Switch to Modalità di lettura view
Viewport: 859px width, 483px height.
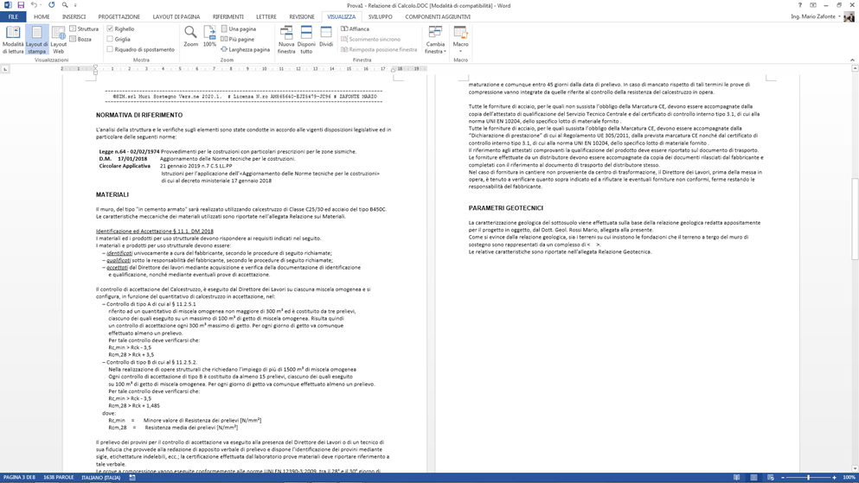(x=13, y=40)
